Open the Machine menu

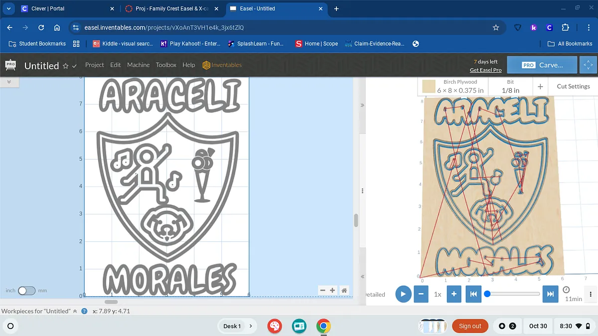138,65
